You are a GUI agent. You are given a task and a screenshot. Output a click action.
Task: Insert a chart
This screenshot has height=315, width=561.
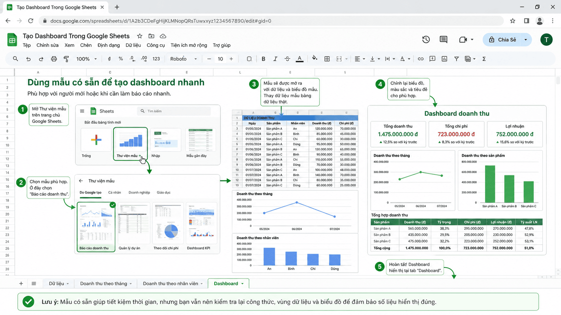(445, 59)
